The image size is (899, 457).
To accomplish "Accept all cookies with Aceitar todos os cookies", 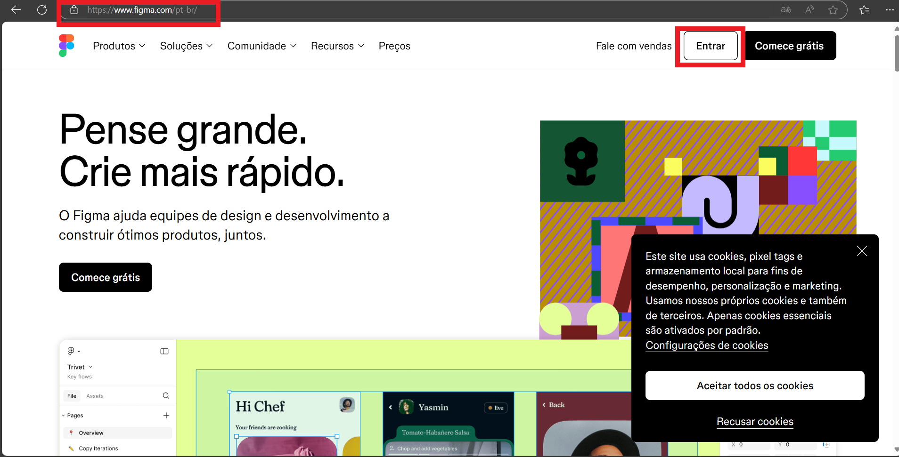I will coord(755,385).
